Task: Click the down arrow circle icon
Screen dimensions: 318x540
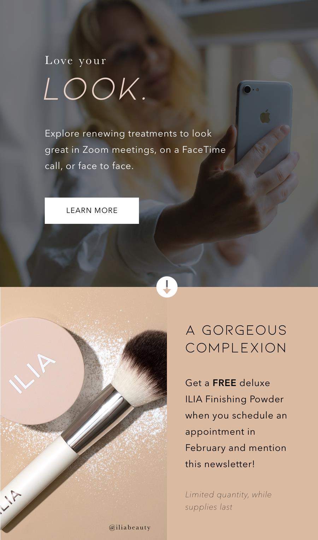Action: (167, 286)
